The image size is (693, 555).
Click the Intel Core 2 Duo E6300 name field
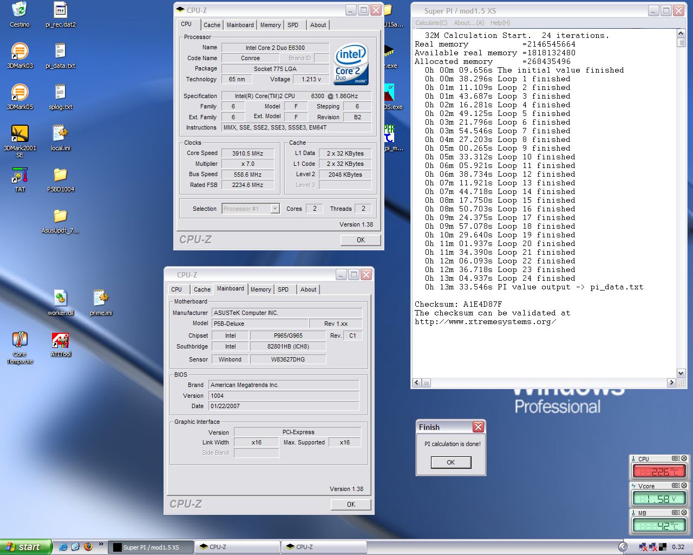pos(275,48)
